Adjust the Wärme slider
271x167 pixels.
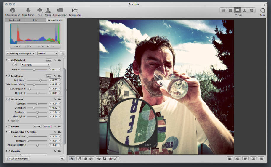[34, 70]
